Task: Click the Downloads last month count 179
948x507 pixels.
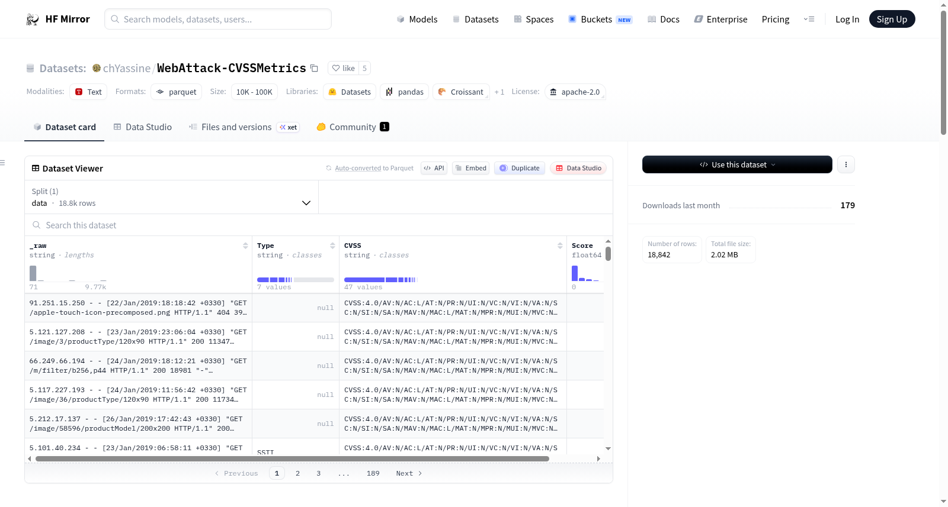Action: (848, 205)
